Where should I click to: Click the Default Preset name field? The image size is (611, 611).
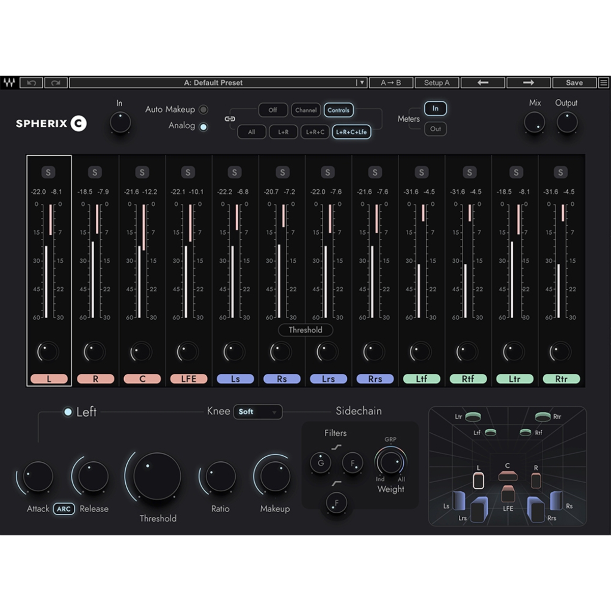pos(214,82)
